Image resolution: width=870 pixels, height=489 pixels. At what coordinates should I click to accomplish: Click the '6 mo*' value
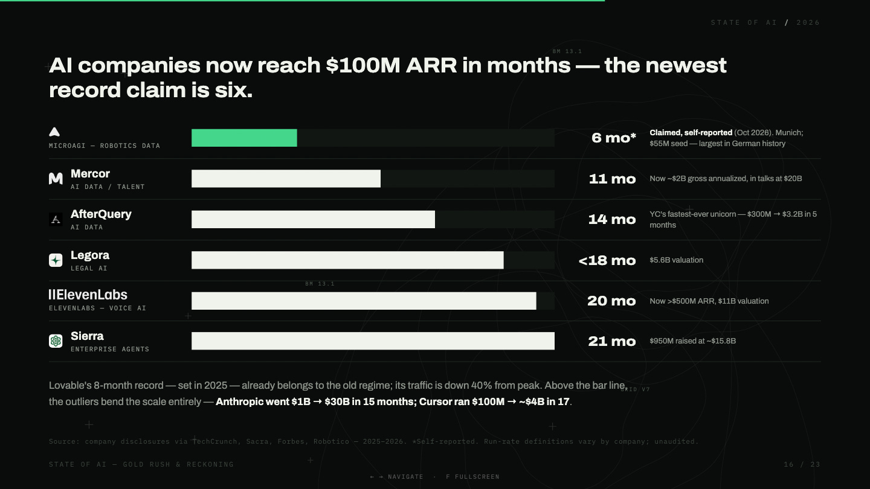[x=614, y=138]
